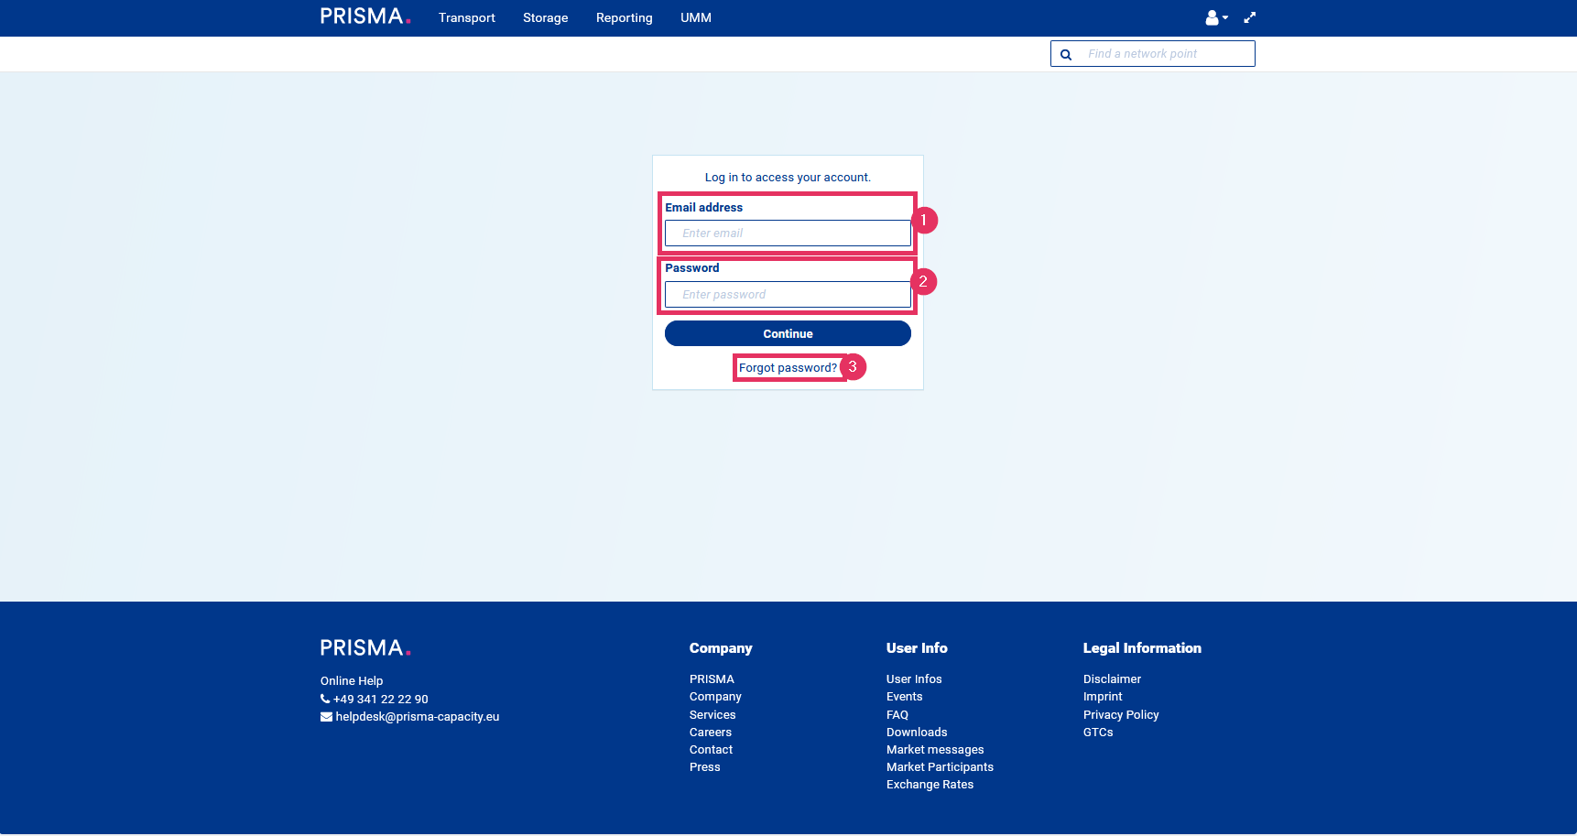Click the footer PRISMA logo
This screenshot has width=1577, height=836.
[364, 648]
